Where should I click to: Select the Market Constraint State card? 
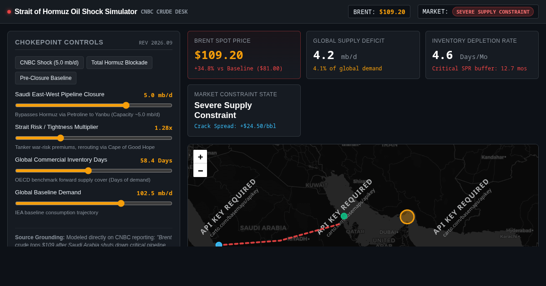(x=244, y=110)
